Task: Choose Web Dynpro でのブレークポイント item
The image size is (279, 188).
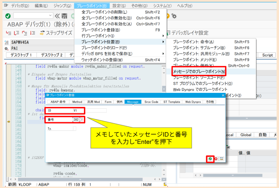Action: coord(211,90)
